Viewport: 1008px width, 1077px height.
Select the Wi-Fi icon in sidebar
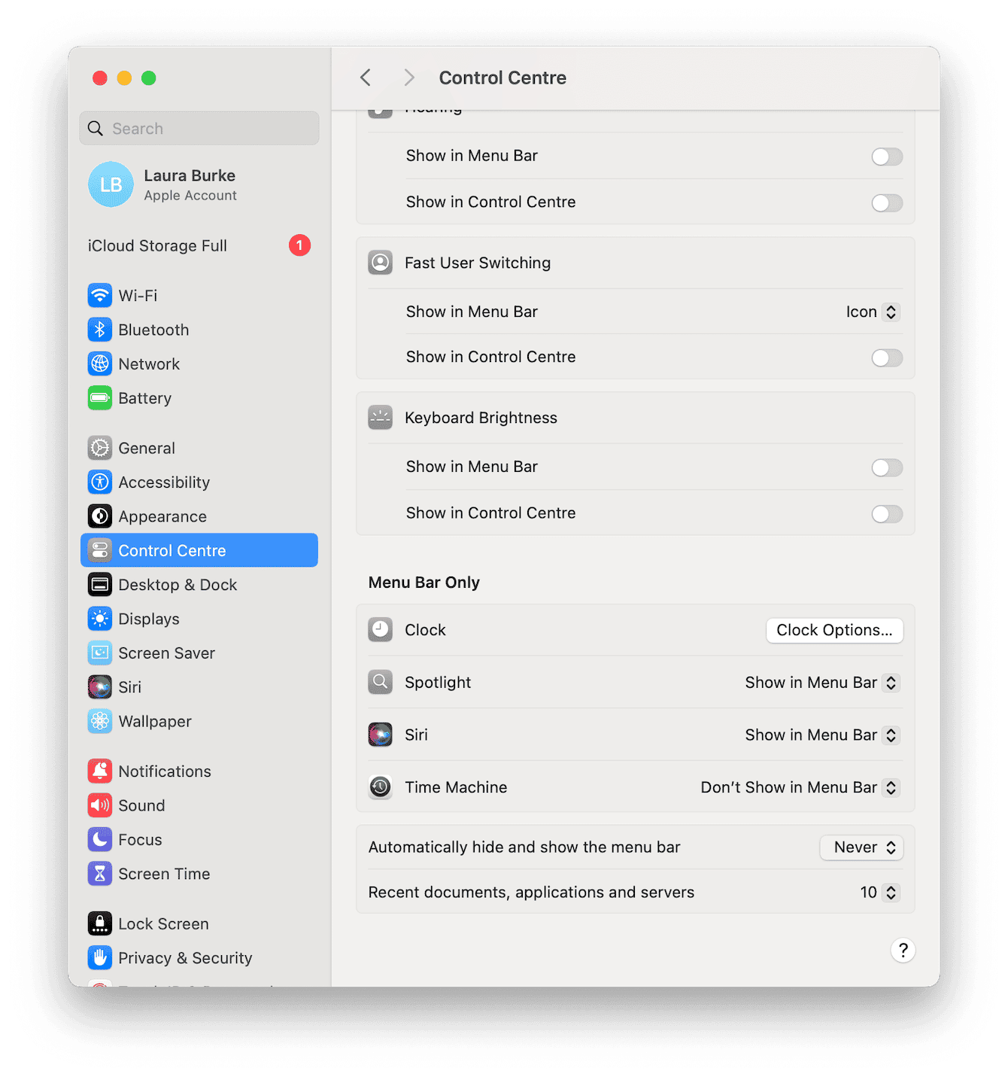coord(99,295)
